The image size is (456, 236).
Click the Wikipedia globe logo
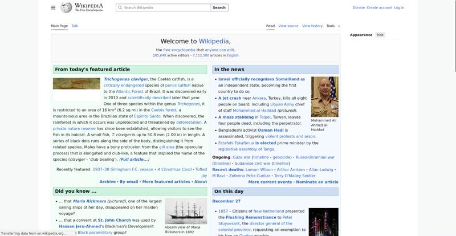point(67,7)
